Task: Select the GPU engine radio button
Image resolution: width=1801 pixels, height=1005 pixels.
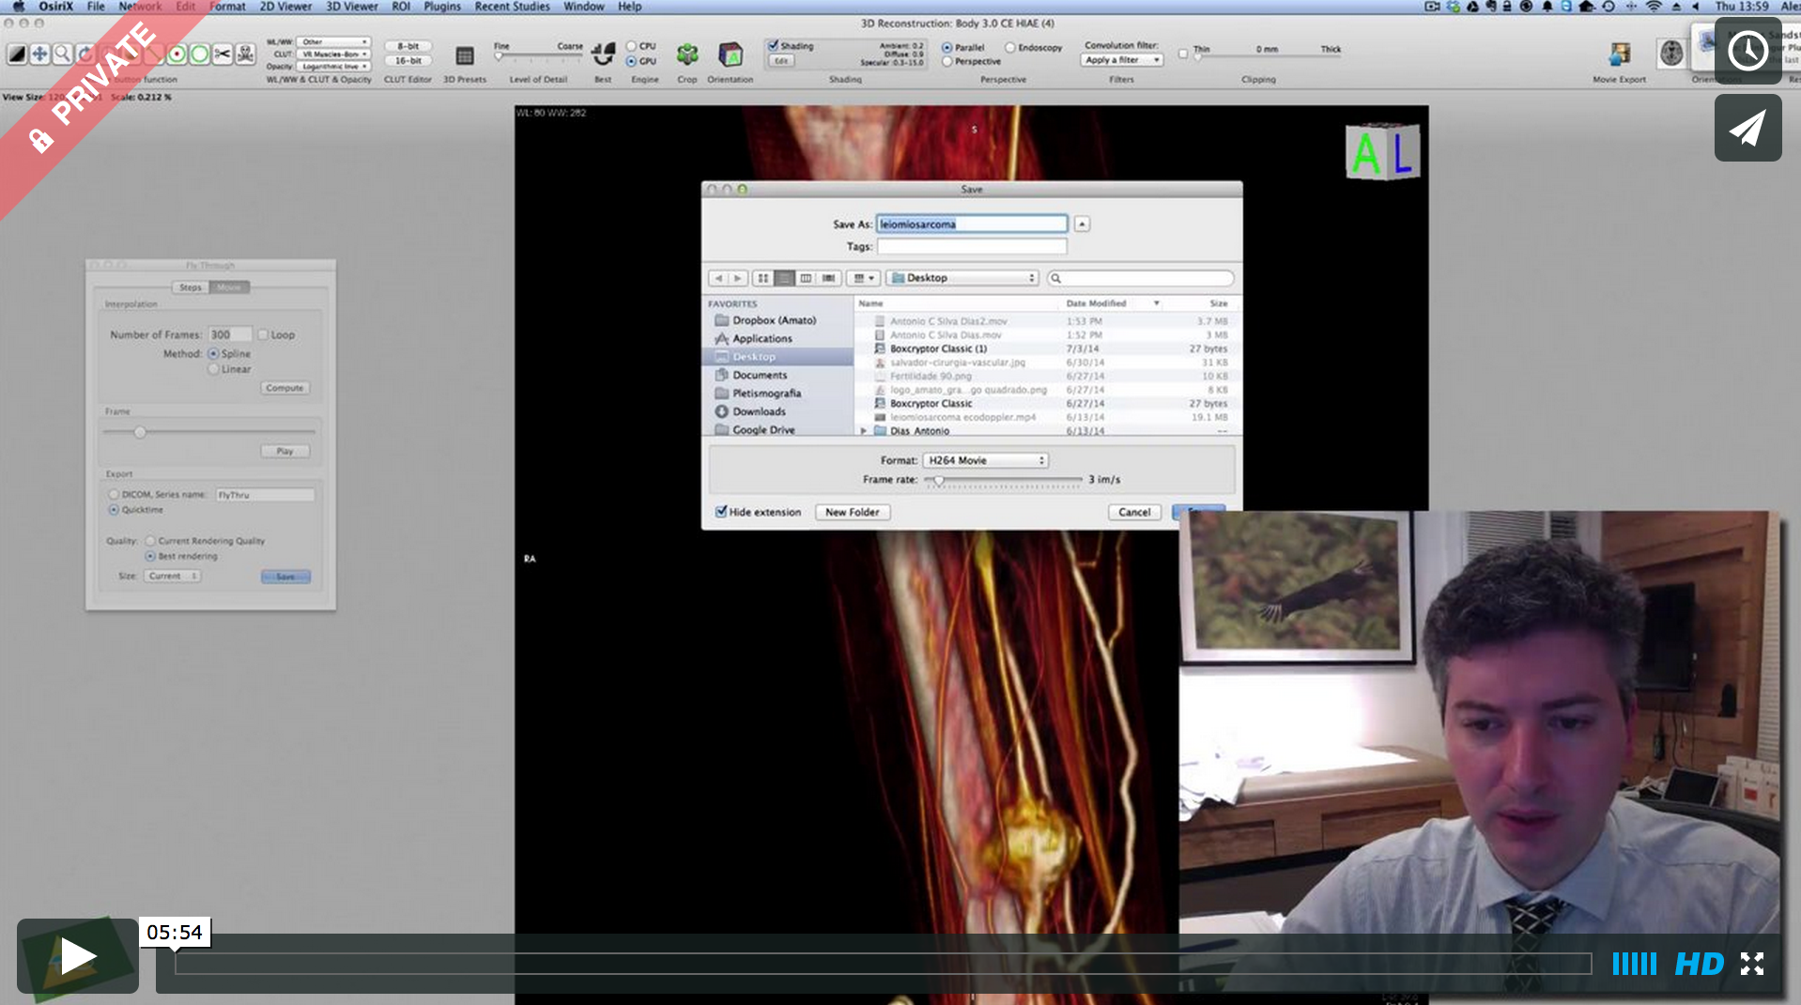Action: click(x=631, y=61)
